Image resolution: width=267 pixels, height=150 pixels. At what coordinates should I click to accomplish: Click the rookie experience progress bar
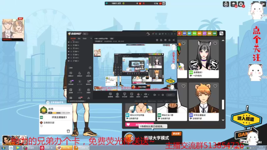click(54, 113)
